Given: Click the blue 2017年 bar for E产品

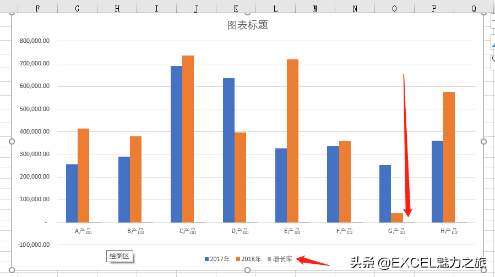Looking at the screenshot, I should [281, 185].
